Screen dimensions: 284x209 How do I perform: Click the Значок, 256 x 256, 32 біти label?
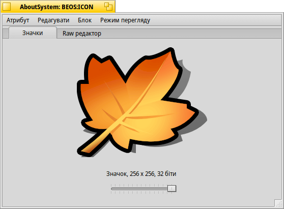[x=141, y=174]
